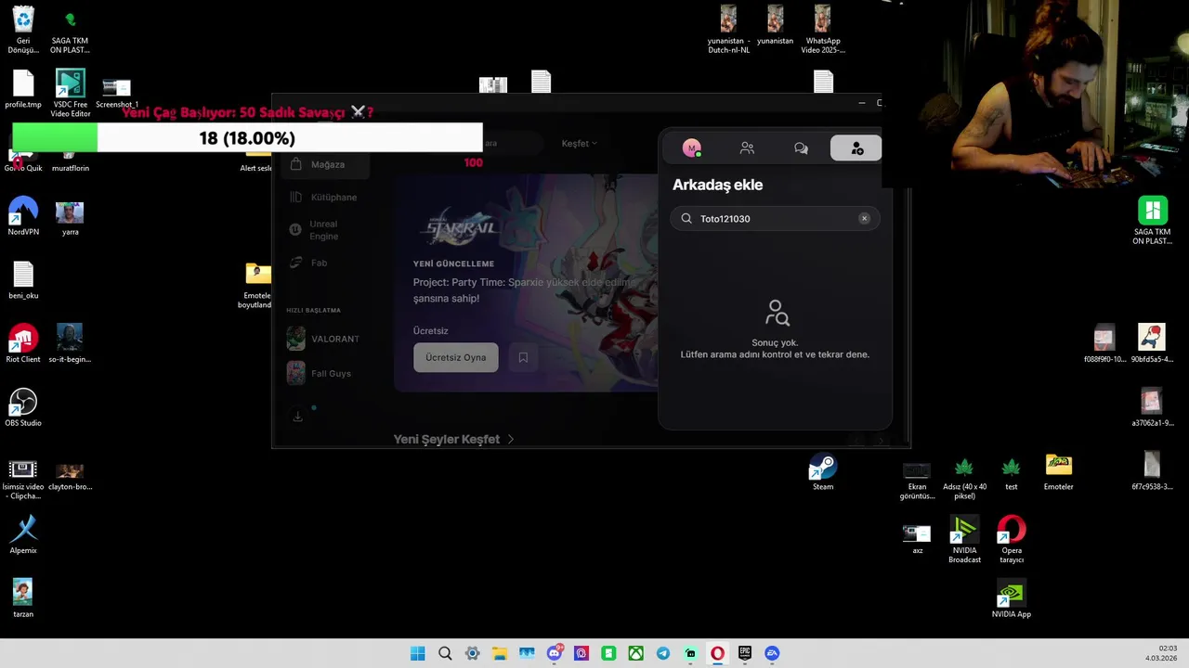Select the Alpemix desktop shortcut

[x=23, y=535]
